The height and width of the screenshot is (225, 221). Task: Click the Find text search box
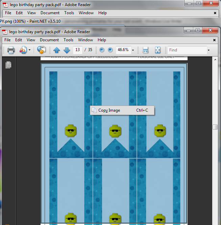click(x=187, y=50)
